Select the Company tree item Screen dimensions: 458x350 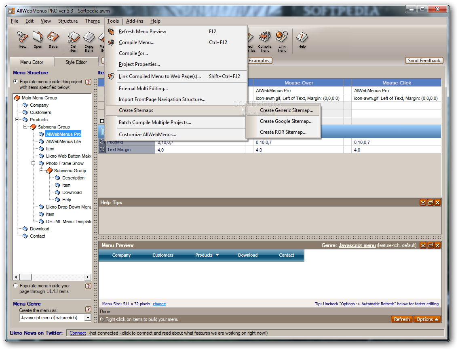[x=39, y=105]
